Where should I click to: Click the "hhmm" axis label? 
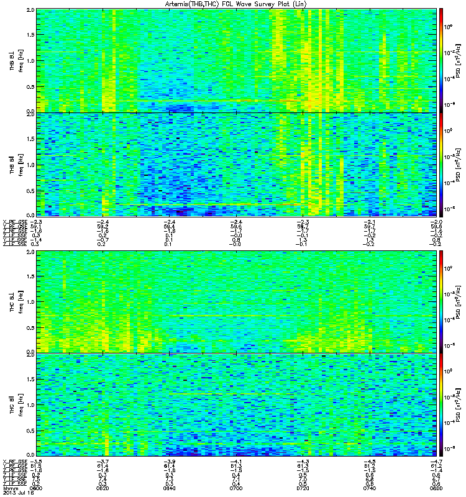tap(9, 488)
